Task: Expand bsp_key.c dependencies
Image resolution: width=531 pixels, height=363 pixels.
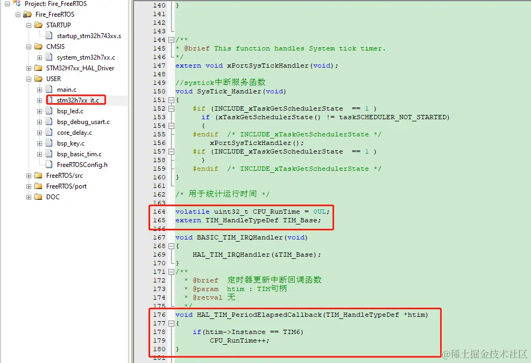Action: [x=40, y=144]
